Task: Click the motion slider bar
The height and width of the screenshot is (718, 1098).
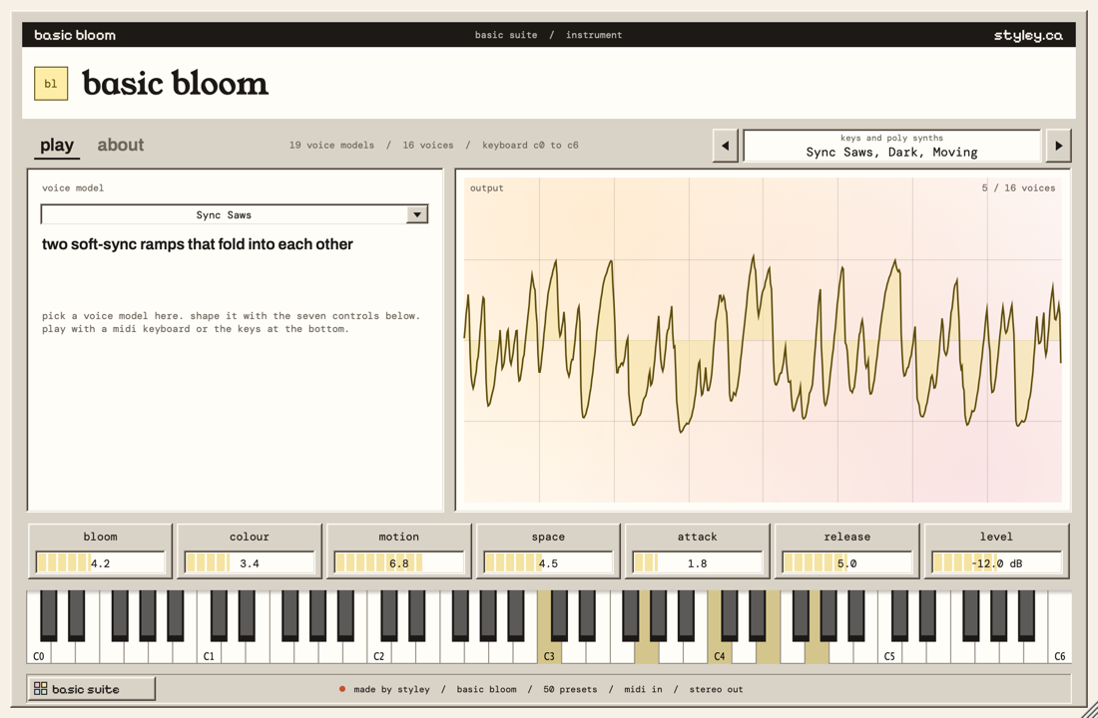Action: [398, 562]
